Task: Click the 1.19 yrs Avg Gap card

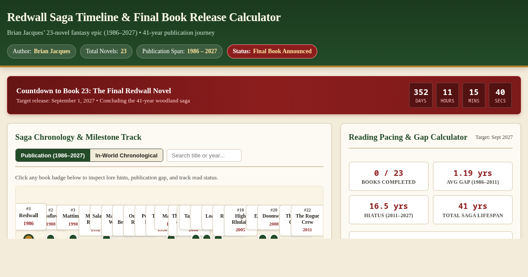Action: [x=473, y=176]
